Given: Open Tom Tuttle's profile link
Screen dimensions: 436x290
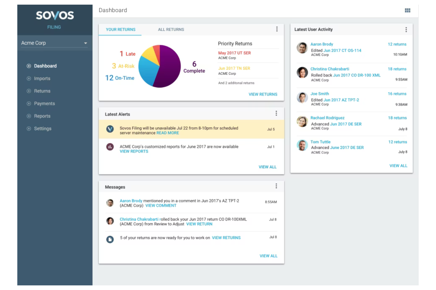Looking at the screenshot, I should [321, 142].
